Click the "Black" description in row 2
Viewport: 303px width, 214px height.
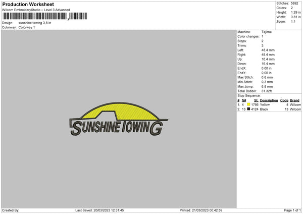click(x=264, y=110)
